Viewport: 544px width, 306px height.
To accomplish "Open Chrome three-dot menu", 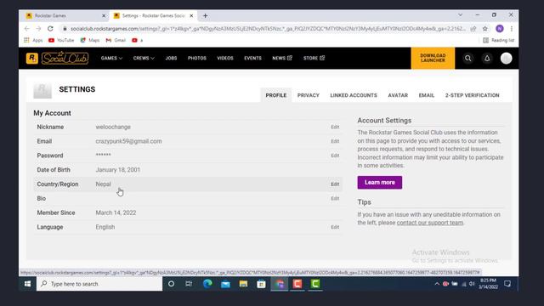I will tap(512, 29).
